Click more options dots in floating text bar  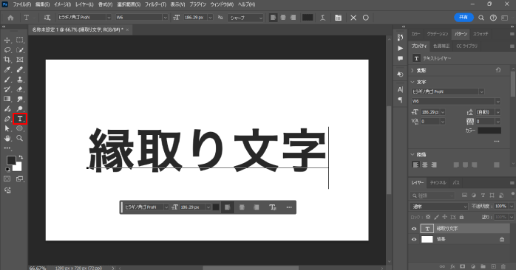(289, 207)
